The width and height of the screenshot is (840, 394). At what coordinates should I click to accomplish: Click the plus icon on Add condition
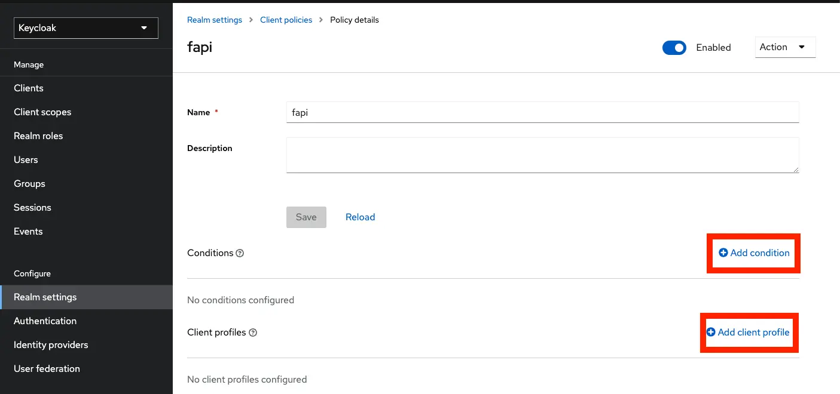(x=723, y=253)
